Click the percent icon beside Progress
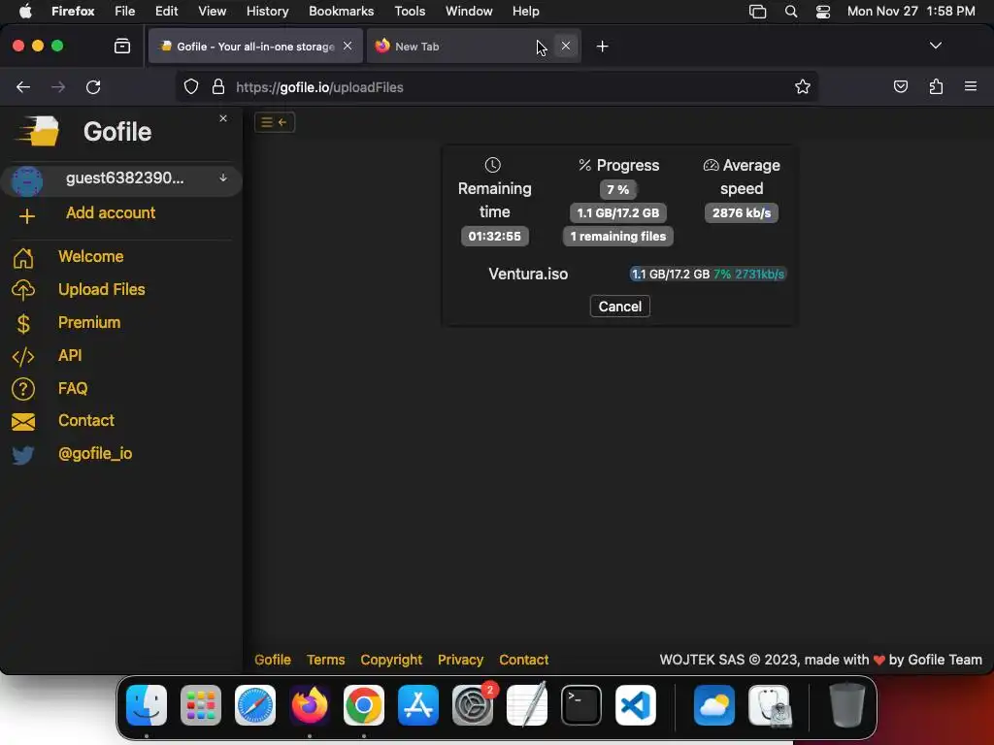 (584, 165)
